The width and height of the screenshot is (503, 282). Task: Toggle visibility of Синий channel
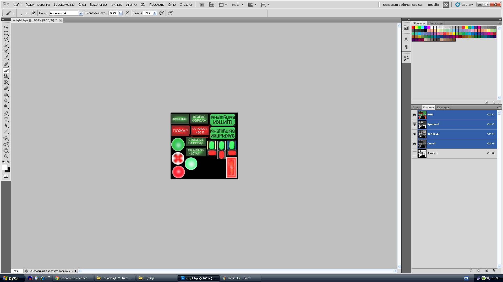pyautogui.click(x=414, y=144)
